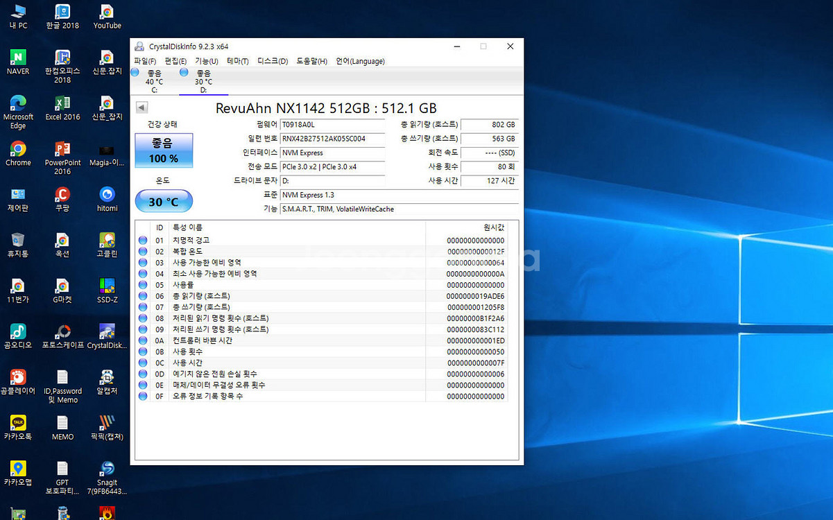Select the 0F 오류 정보 기록 항목 수 row

pos(322,396)
